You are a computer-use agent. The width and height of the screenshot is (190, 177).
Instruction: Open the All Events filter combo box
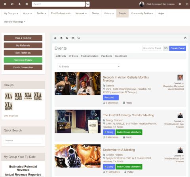coord(89,67)
